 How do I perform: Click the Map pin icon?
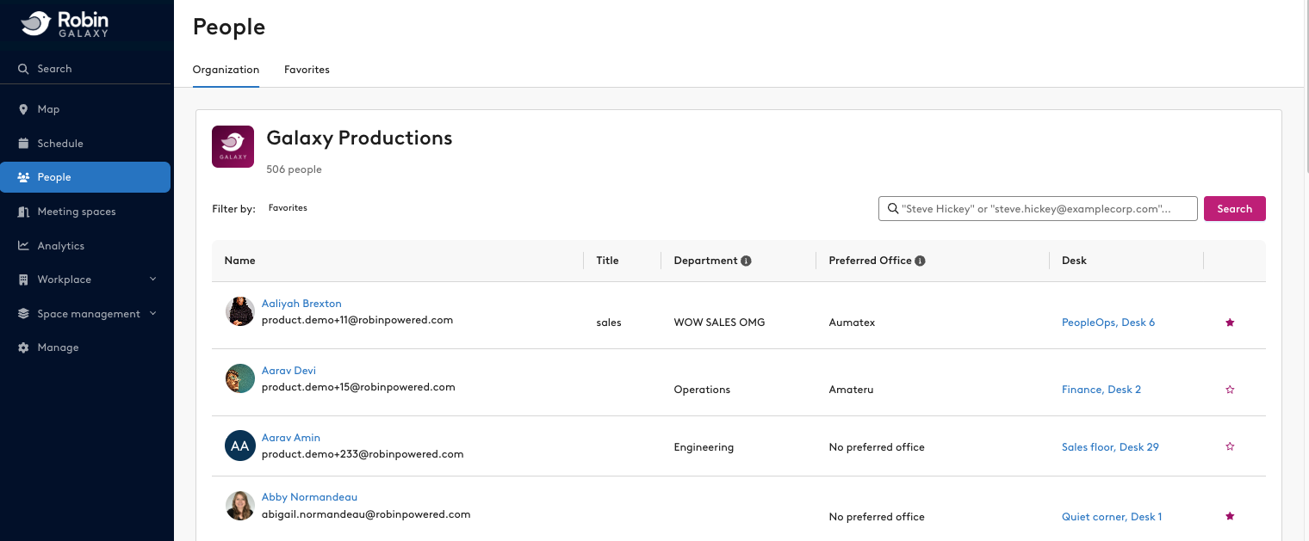[x=23, y=109]
